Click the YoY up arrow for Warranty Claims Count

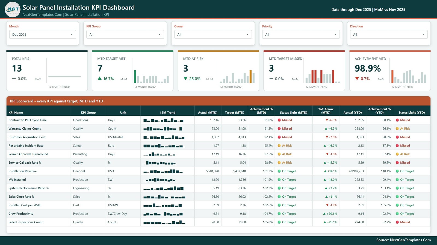326,128
